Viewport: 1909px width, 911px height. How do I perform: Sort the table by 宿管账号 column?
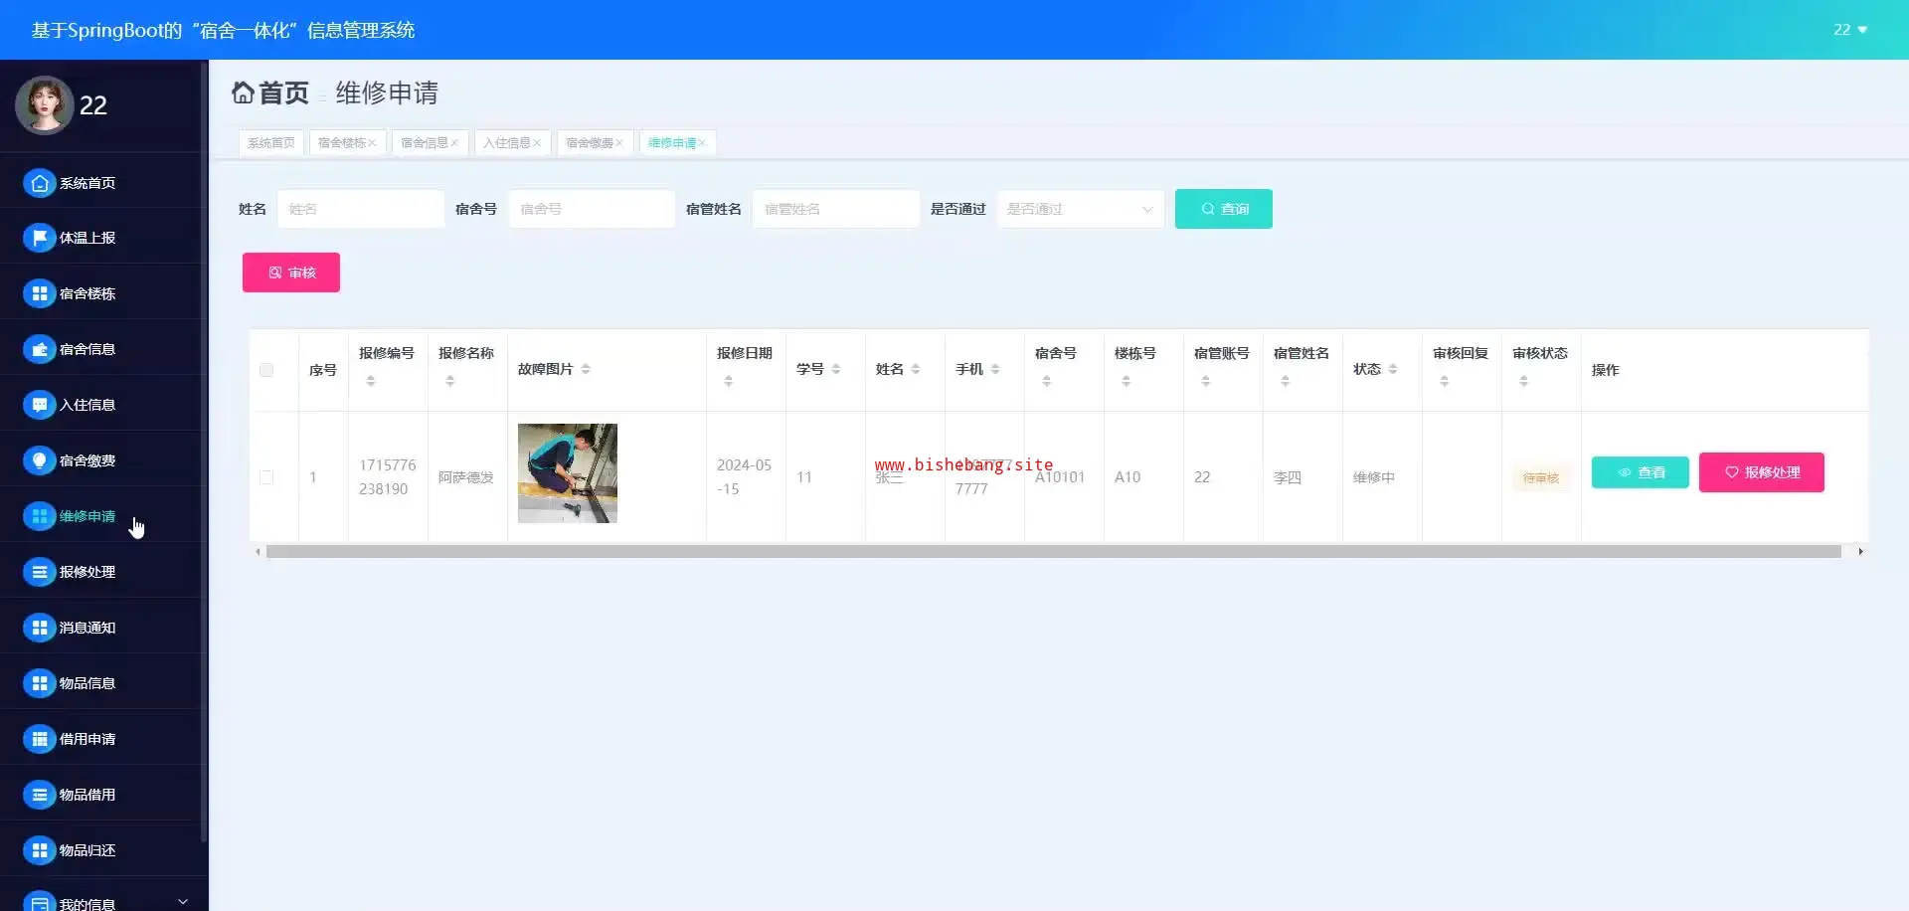pyautogui.click(x=1206, y=381)
